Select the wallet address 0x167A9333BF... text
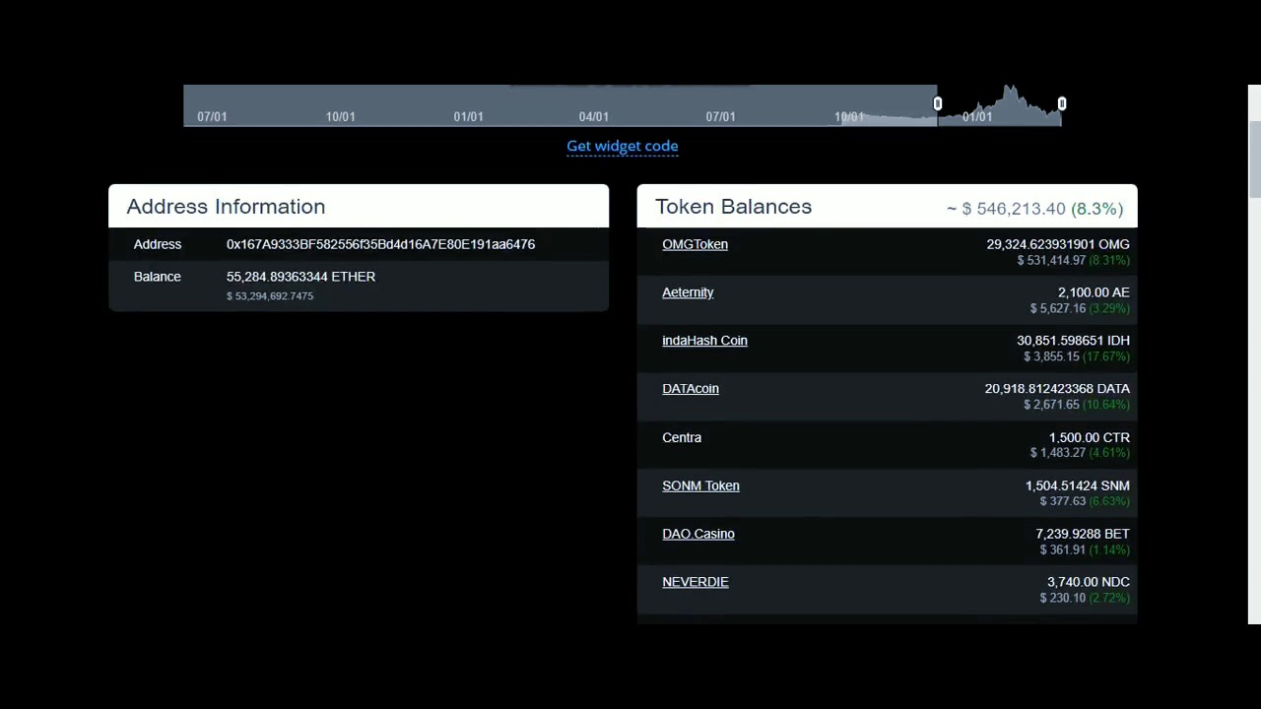Image resolution: width=1261 pixels, height=709 pixels. click(x=380, y=244)
